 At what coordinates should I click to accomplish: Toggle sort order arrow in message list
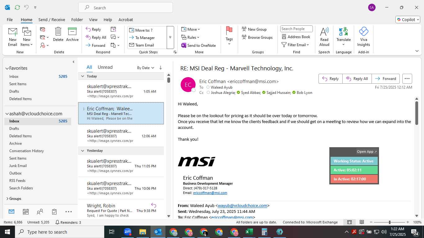[x=160, y=68]
